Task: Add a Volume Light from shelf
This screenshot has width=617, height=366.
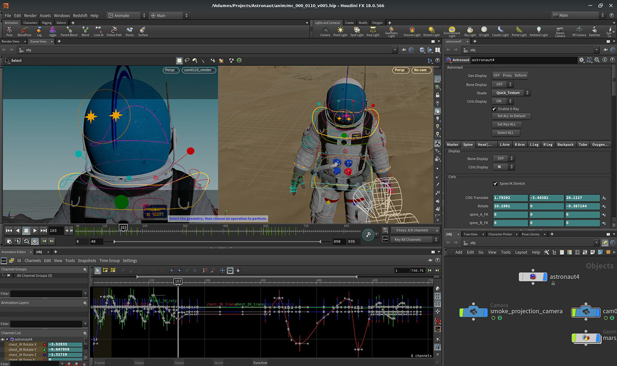Action: (x=412, y=31)
